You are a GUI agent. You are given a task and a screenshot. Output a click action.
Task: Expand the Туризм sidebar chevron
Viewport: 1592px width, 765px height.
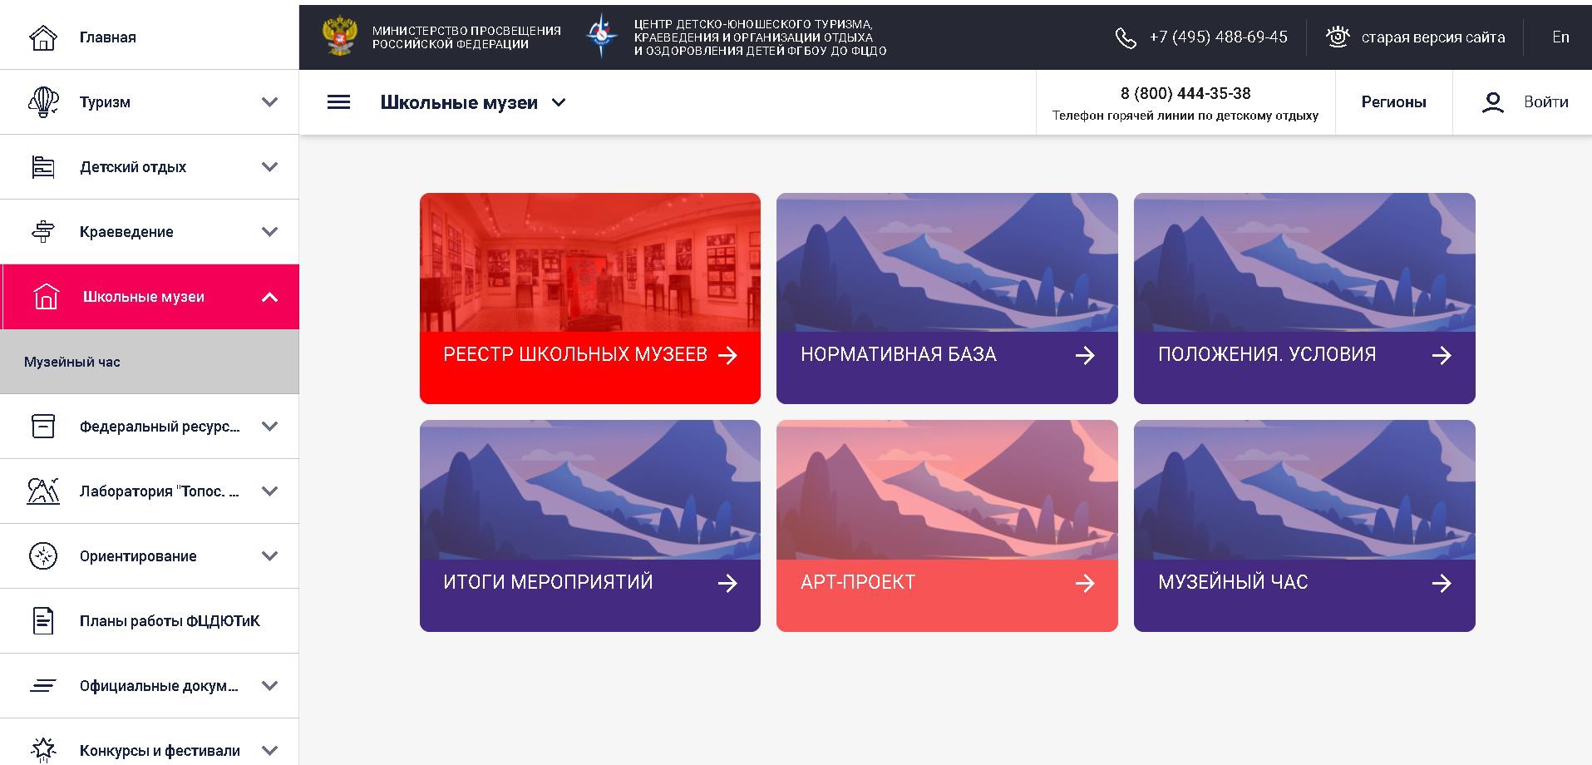[x=269, y=102]
